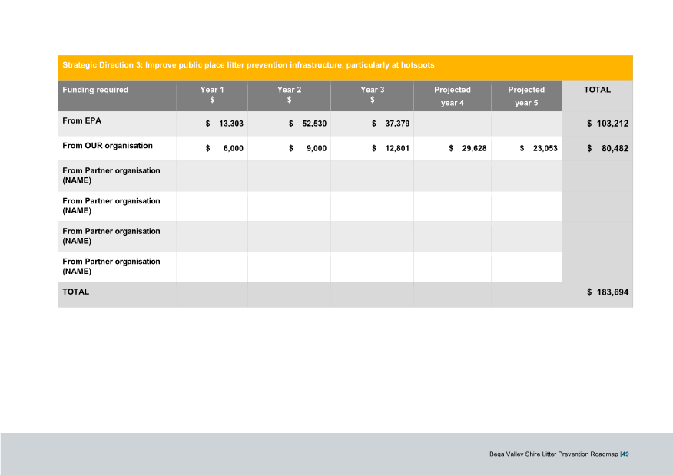Image resolution: width=673 pixels, height=475 pixels.
Task: Click the From OUR organisation label
Action: (x=110, y=146)
